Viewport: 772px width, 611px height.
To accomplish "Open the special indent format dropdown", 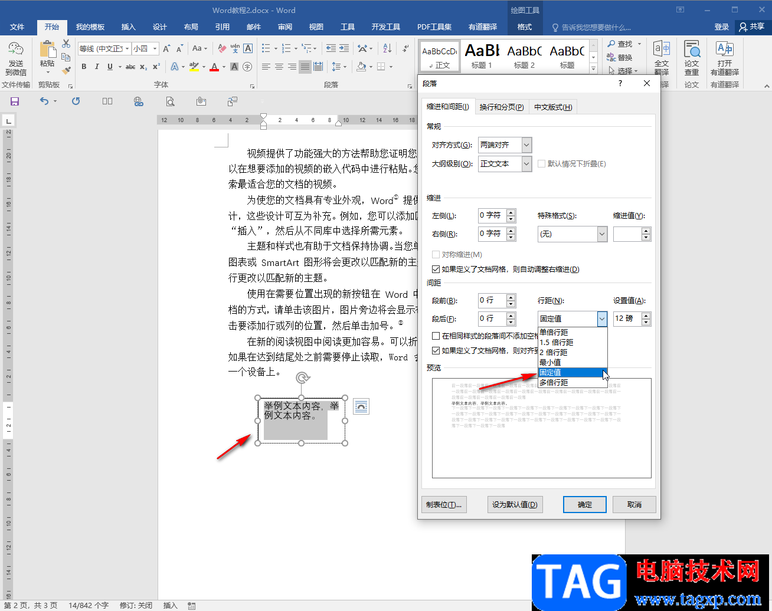I will pos(602,234).
